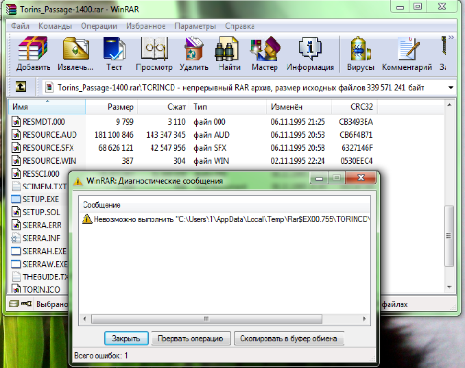The width and height of the screenshot is (465, 368).
Task: Select the SETUP.EXE file icon
Action: click(16, 199)
